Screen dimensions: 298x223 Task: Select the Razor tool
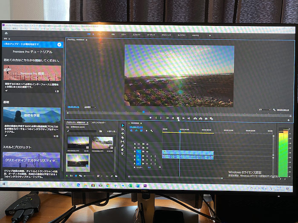click(x=123, y=138)
